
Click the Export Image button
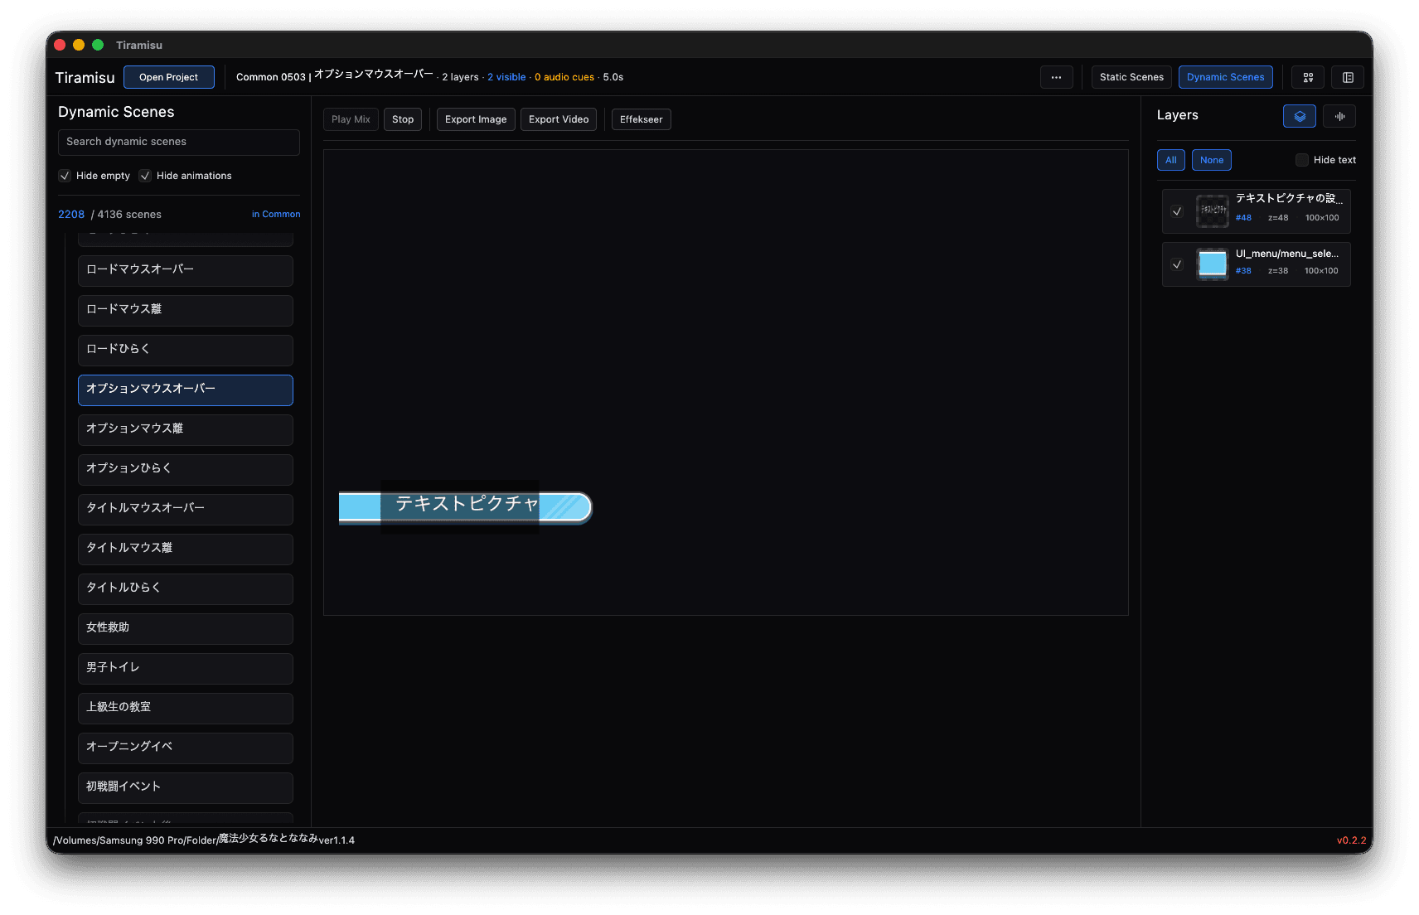(x=476, y=119)
